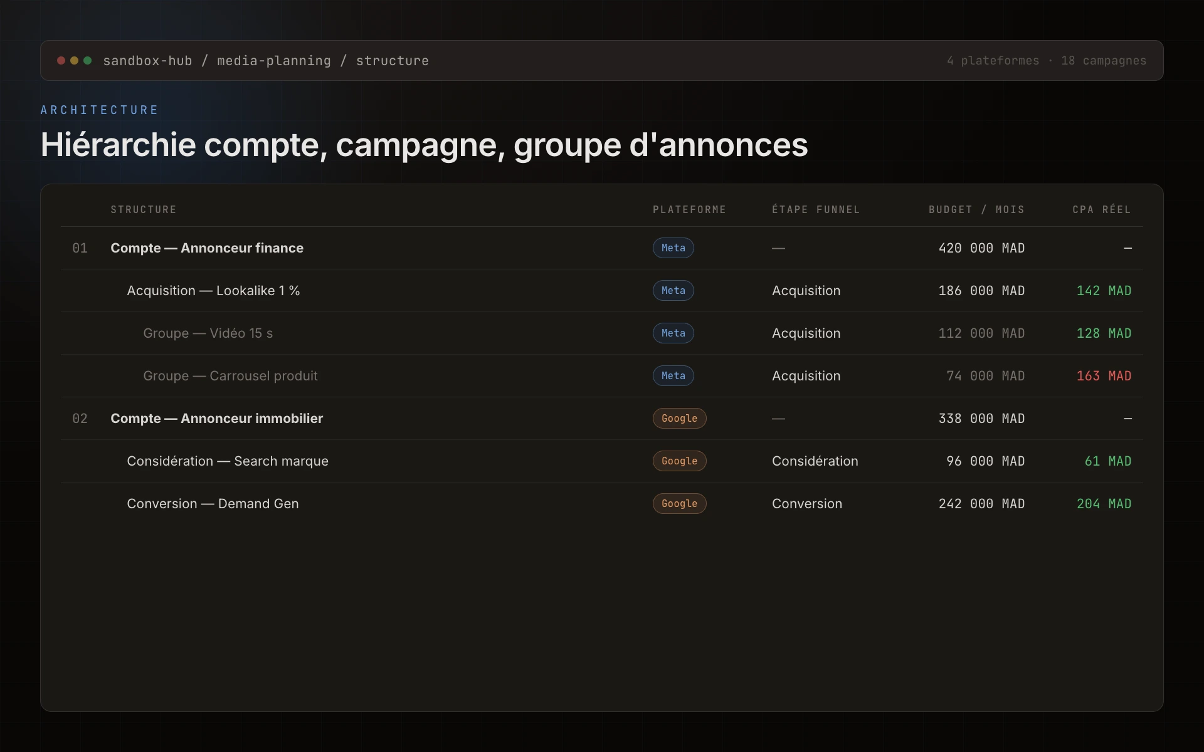Click the Google badge for Demand Gen
The image size is (1204, 752).
(679, 504)
